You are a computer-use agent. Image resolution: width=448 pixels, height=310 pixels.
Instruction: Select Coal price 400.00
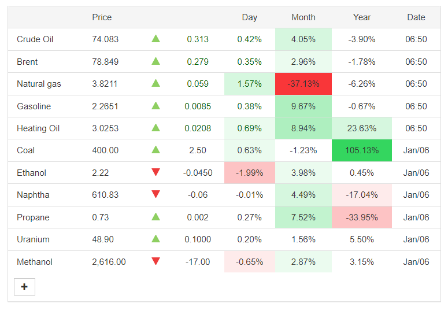click(x=105, y=150)
